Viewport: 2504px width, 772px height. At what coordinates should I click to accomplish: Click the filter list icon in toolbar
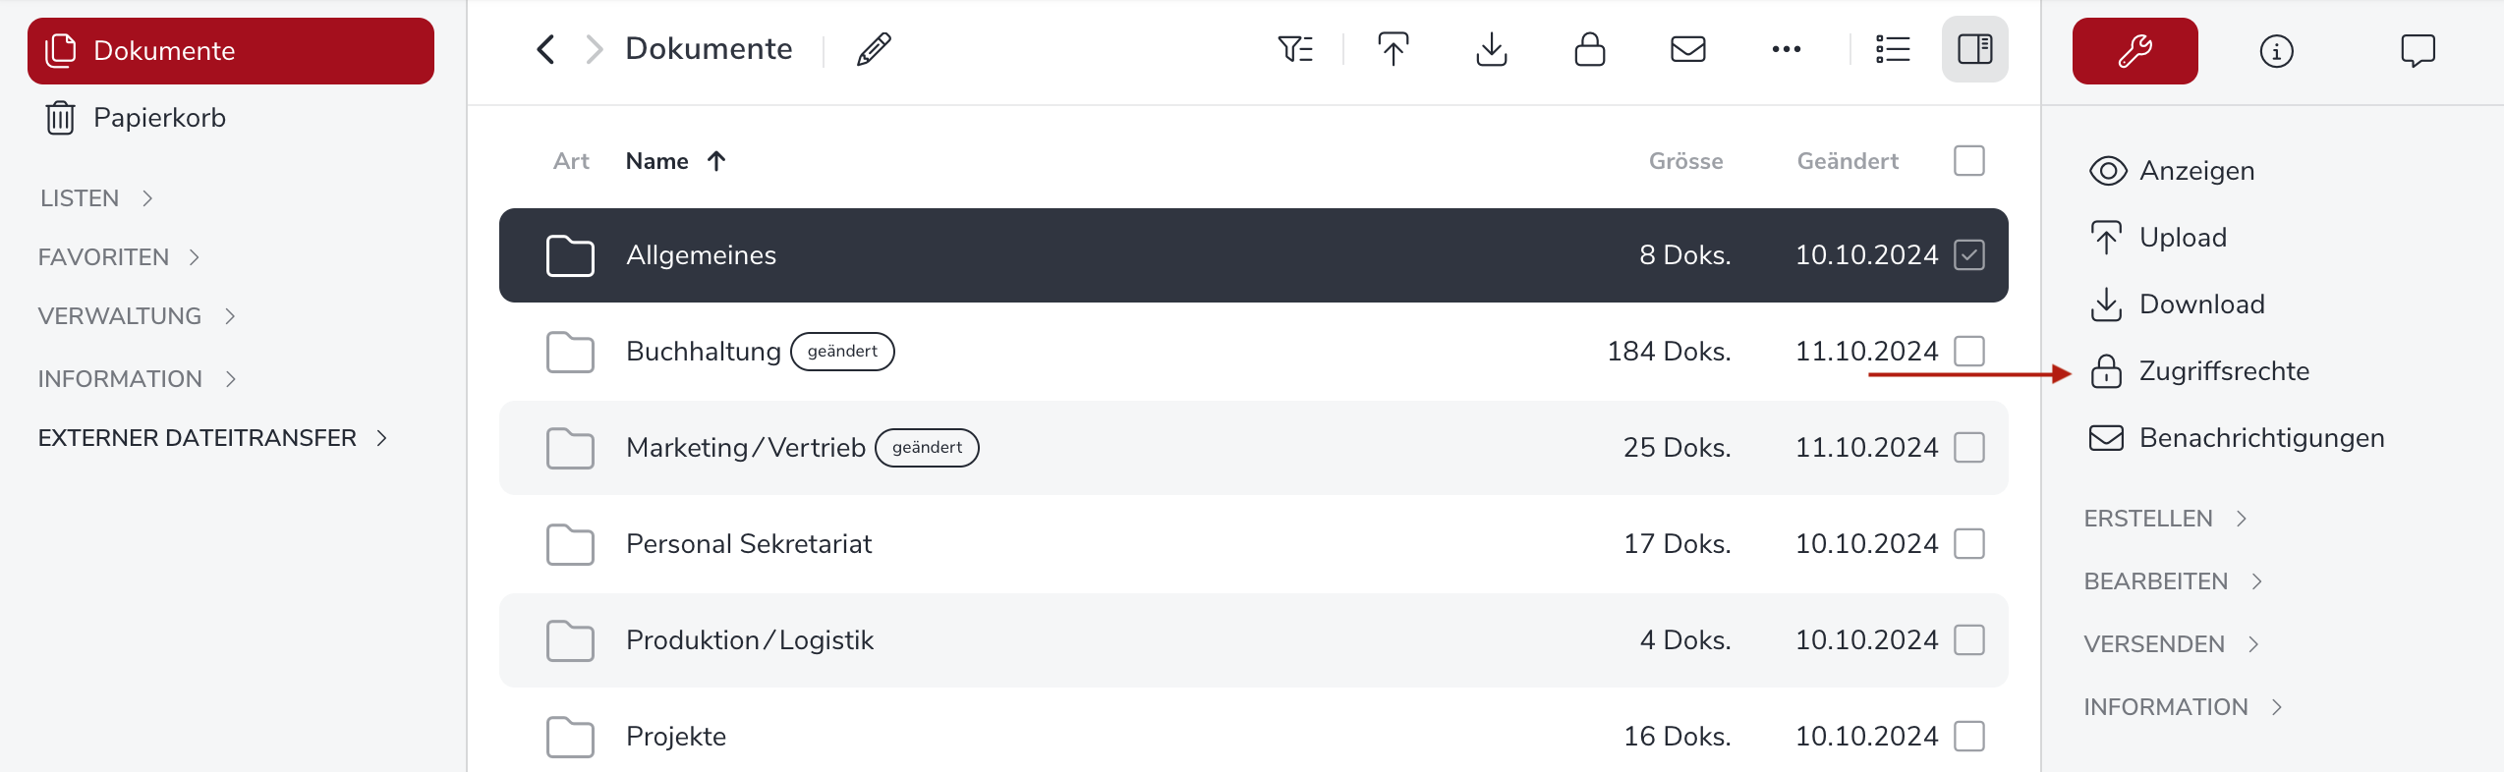click(x=1295, y=49)
